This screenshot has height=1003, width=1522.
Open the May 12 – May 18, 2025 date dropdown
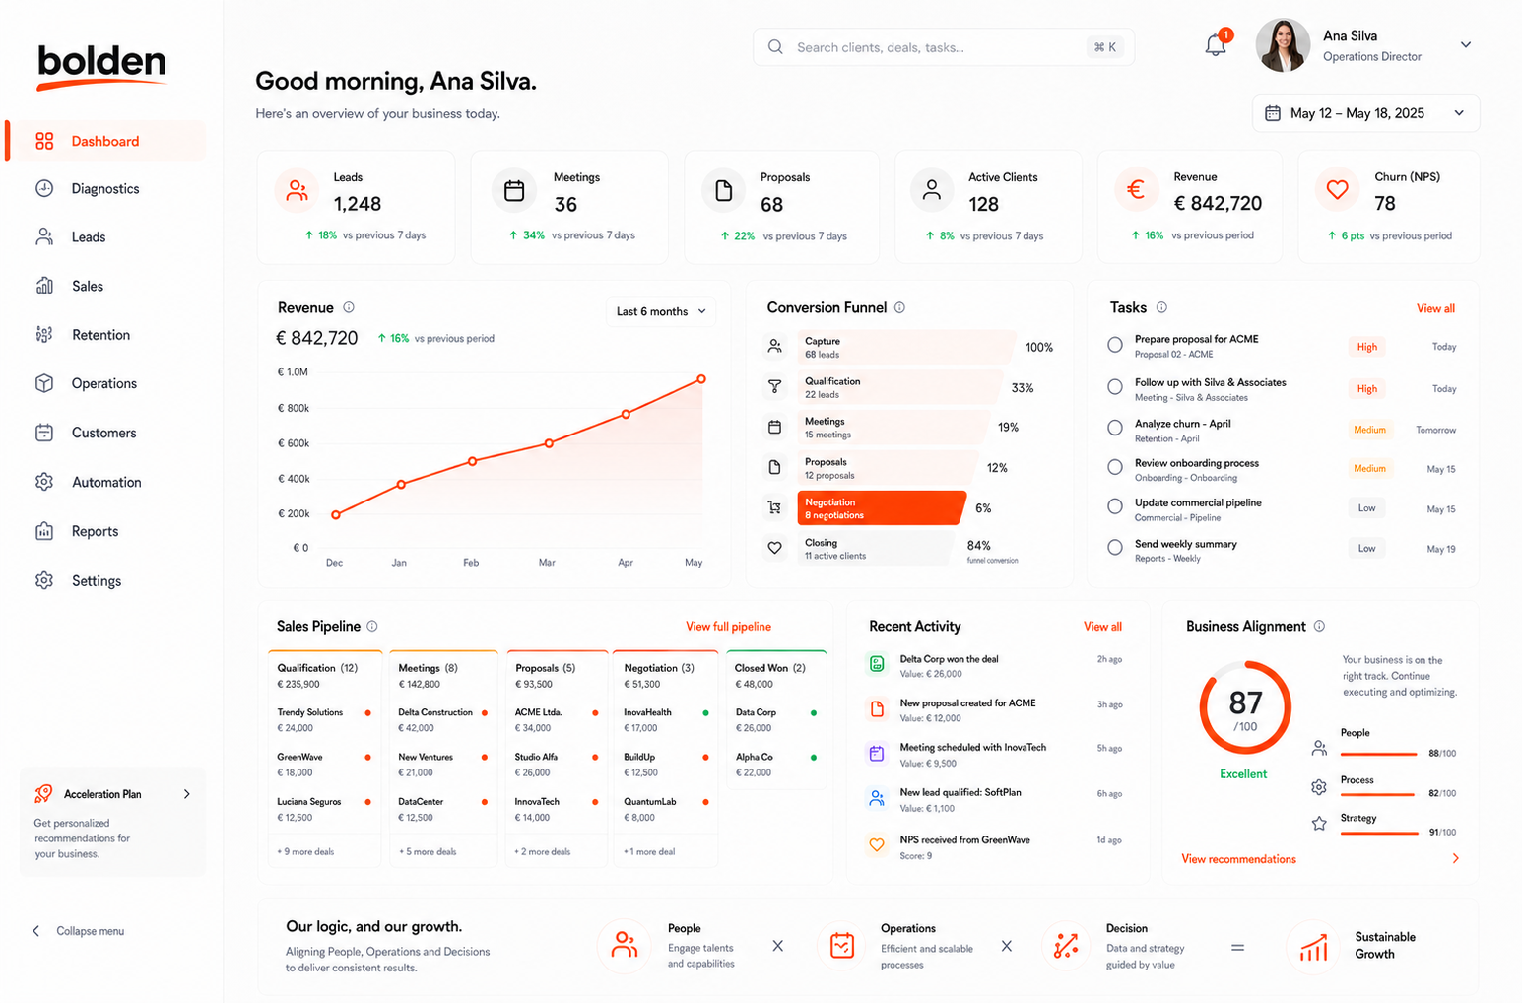(1365, 113)
